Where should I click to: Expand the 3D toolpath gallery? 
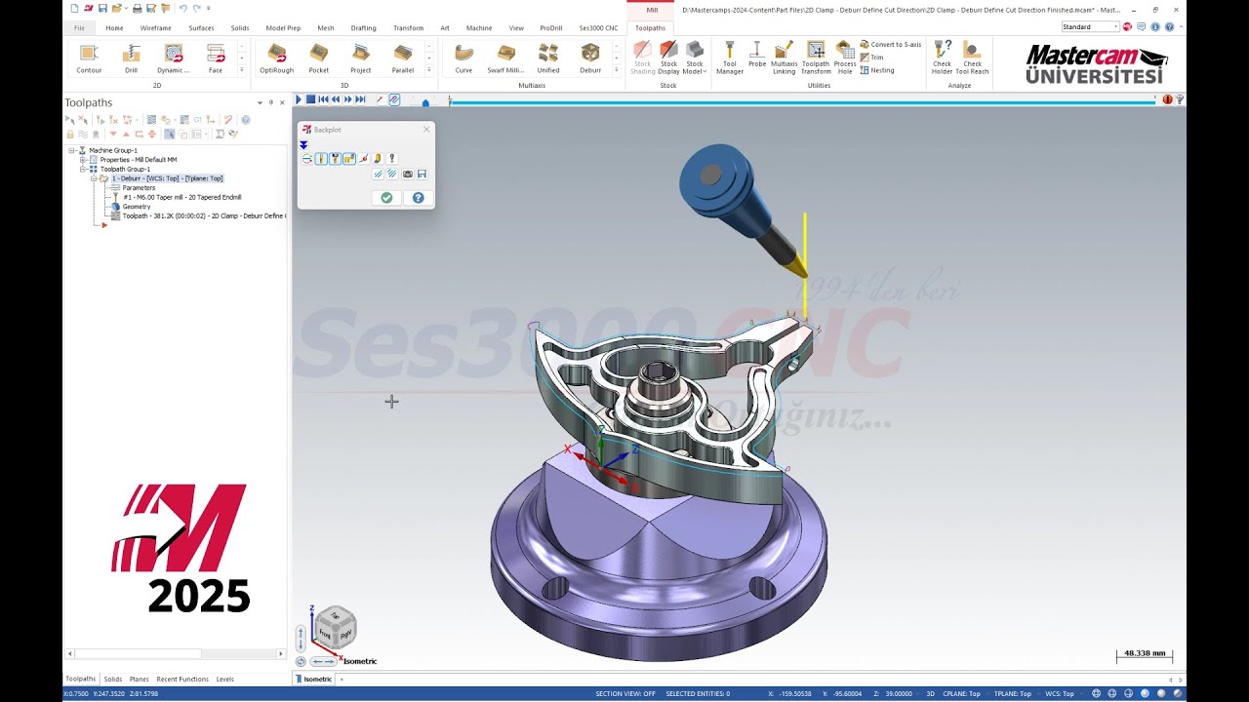click(x=429, y=71)
